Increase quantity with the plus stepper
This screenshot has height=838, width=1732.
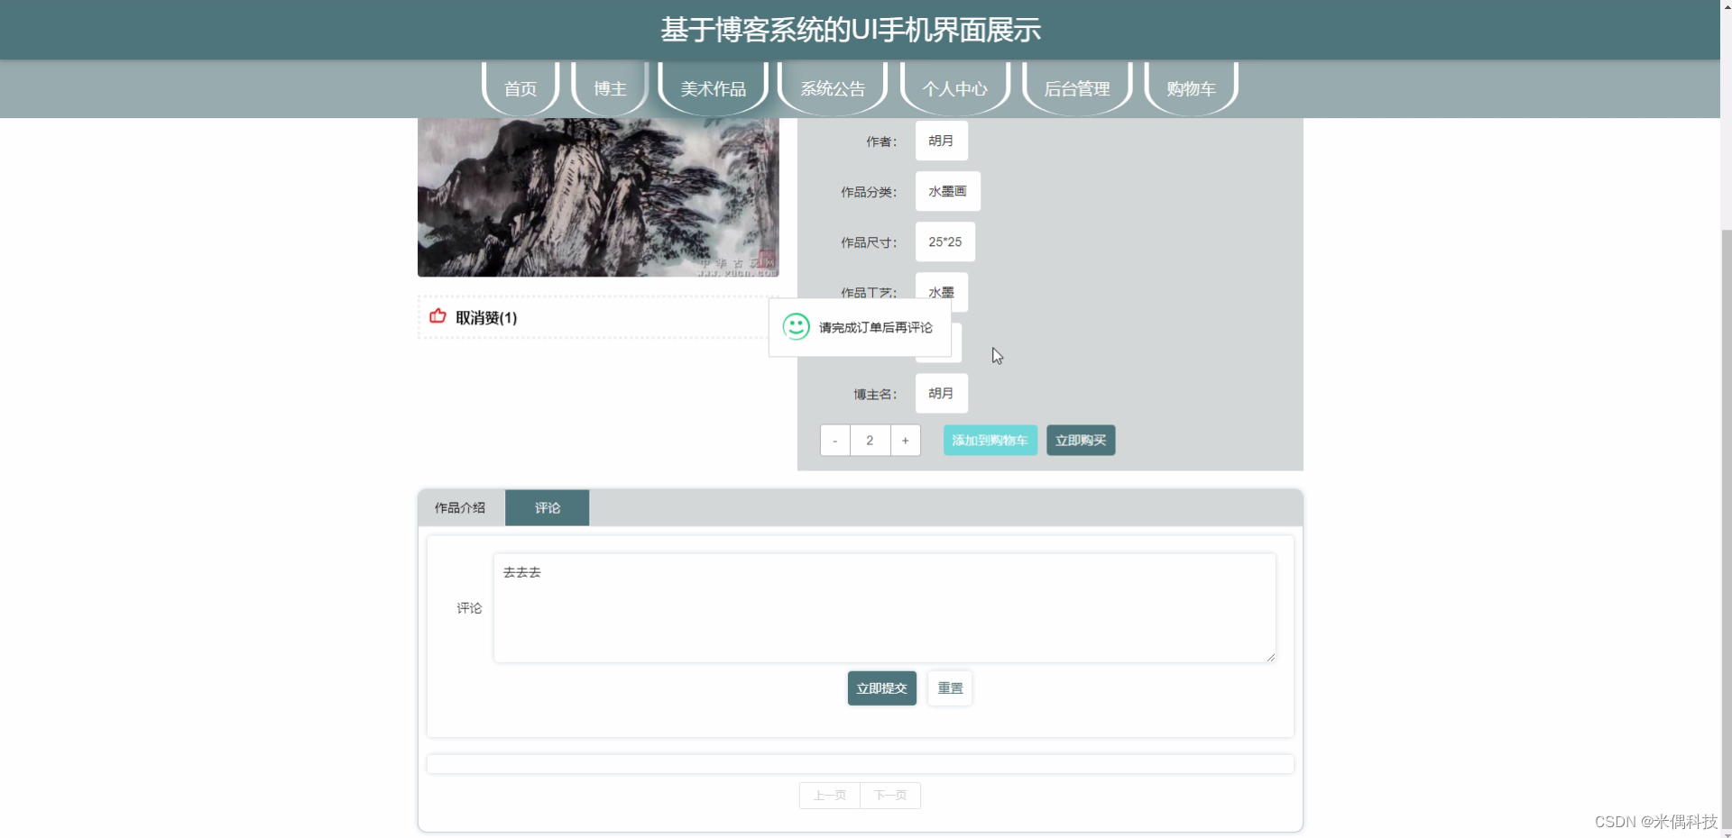point(905,441)
